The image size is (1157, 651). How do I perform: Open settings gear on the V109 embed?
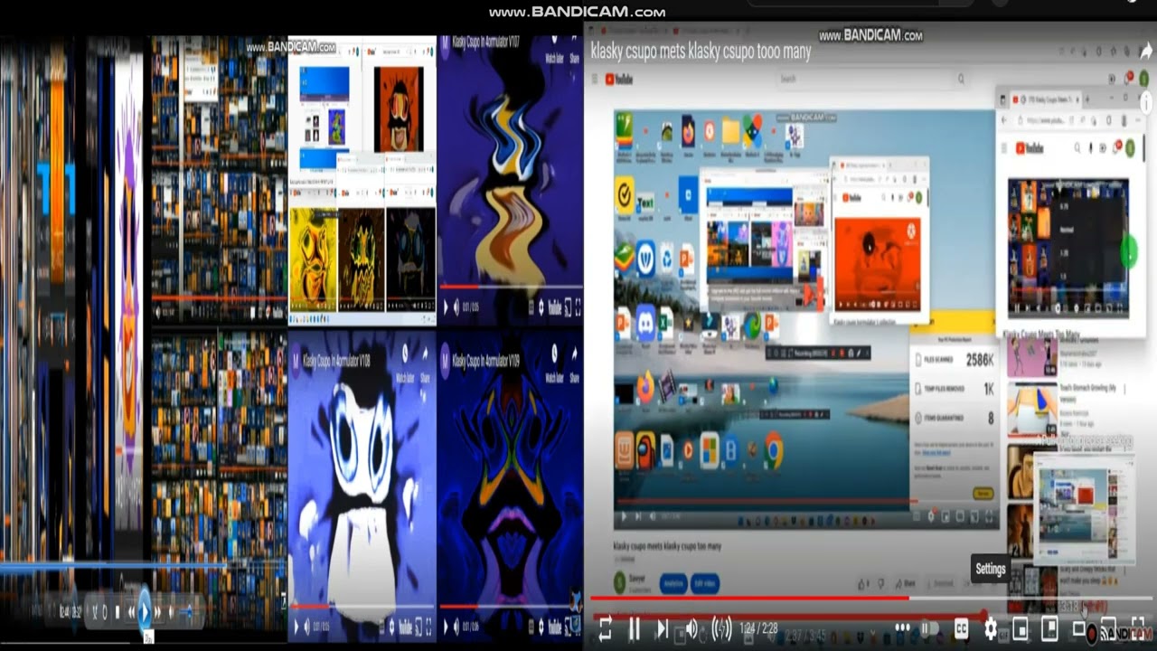pos(540,626)
